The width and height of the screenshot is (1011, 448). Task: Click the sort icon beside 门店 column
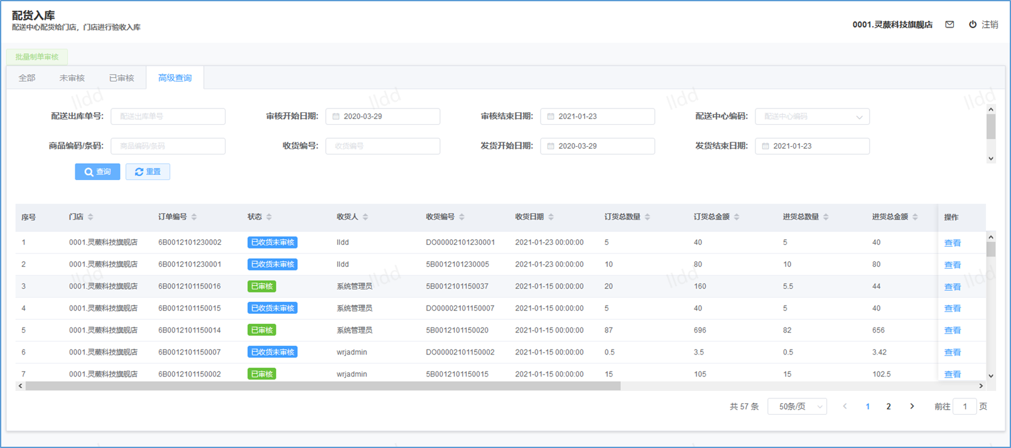coord(90,217)
